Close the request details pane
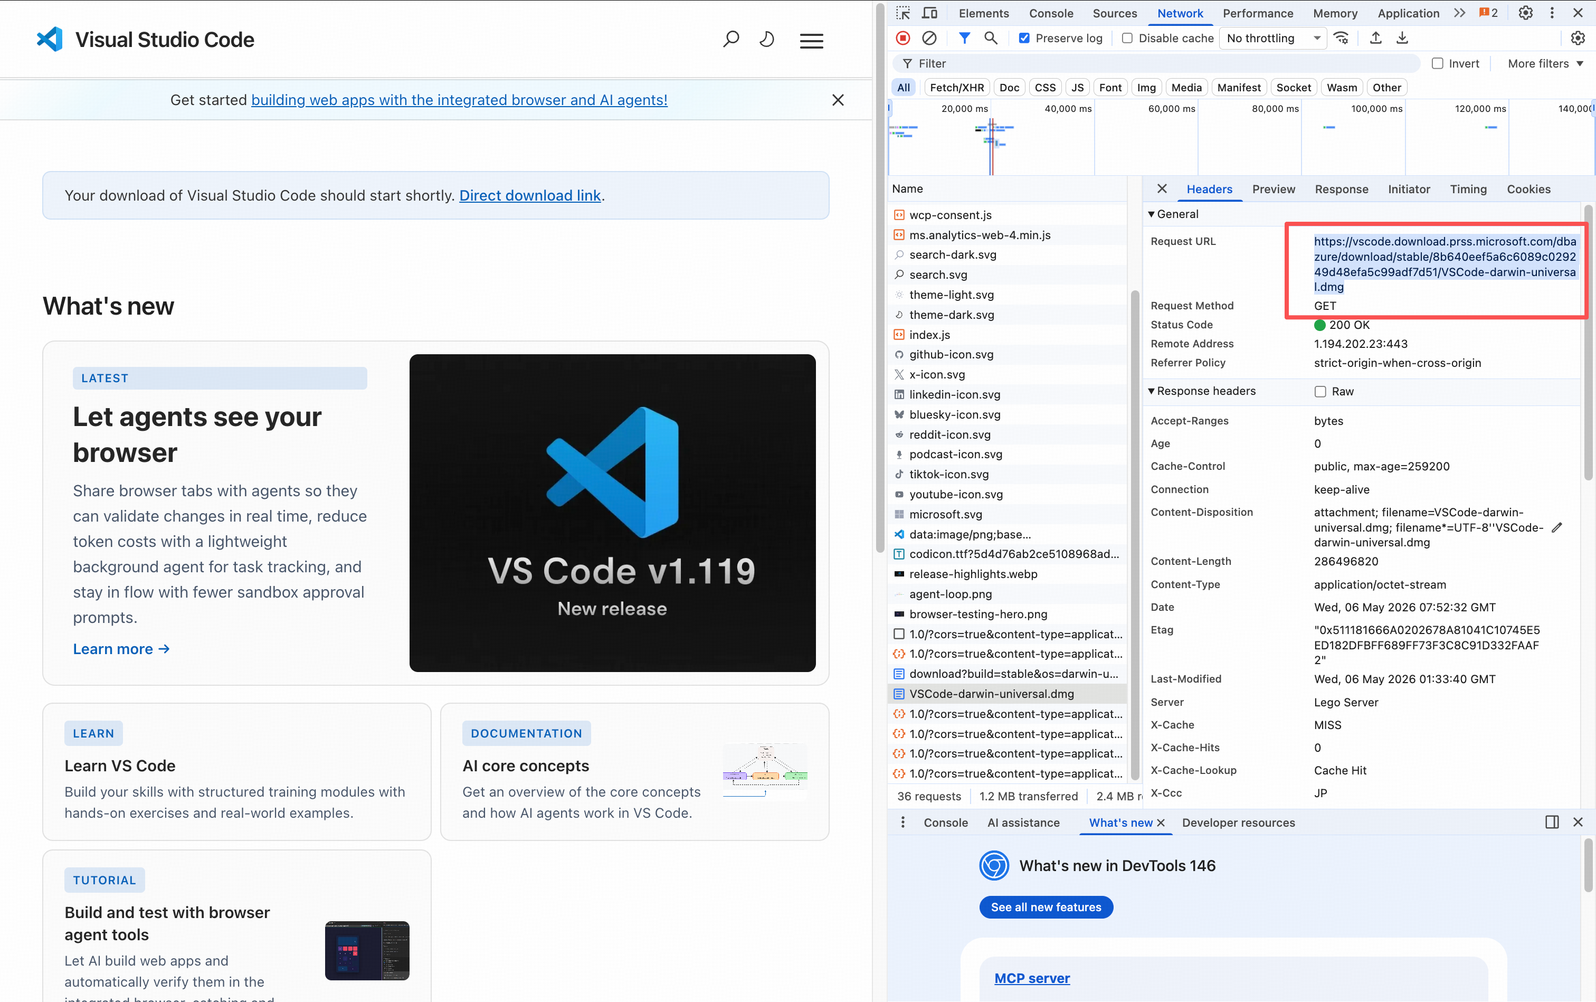The image size is (1596, 1002). click(1162, 189)
